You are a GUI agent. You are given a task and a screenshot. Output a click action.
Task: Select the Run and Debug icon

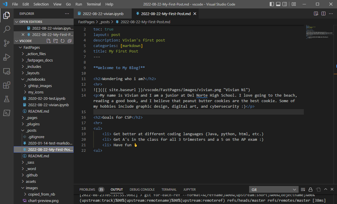point(6,57)
